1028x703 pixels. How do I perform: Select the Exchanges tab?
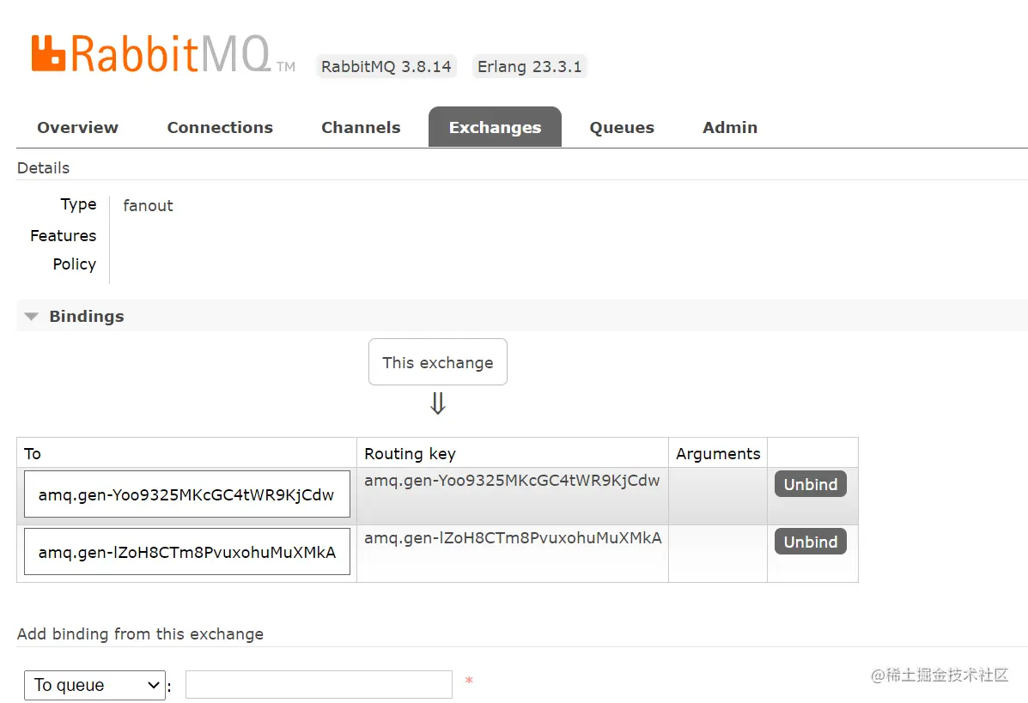pyautogui.click(x=495, y=127)
